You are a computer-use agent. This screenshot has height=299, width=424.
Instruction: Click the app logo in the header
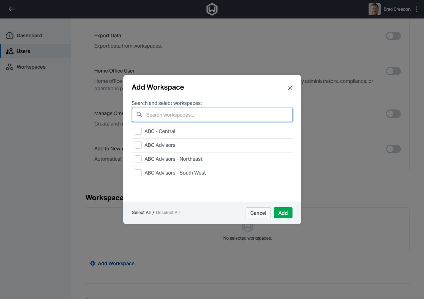[x=212, y=9]
